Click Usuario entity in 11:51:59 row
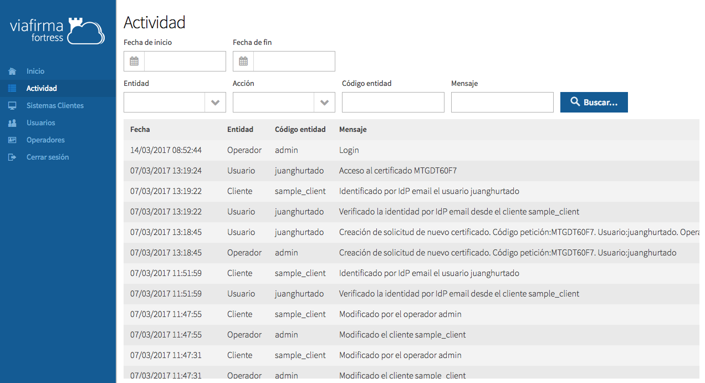This screenshot has width=705, height=383. pos(241,294)
